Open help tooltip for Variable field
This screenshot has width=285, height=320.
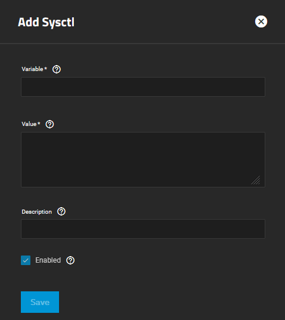point(57,69)
